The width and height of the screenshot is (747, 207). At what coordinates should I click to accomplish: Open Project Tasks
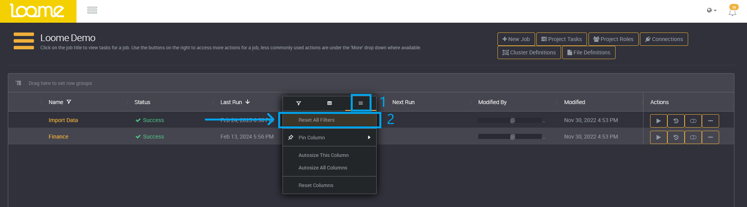(561, 39)
